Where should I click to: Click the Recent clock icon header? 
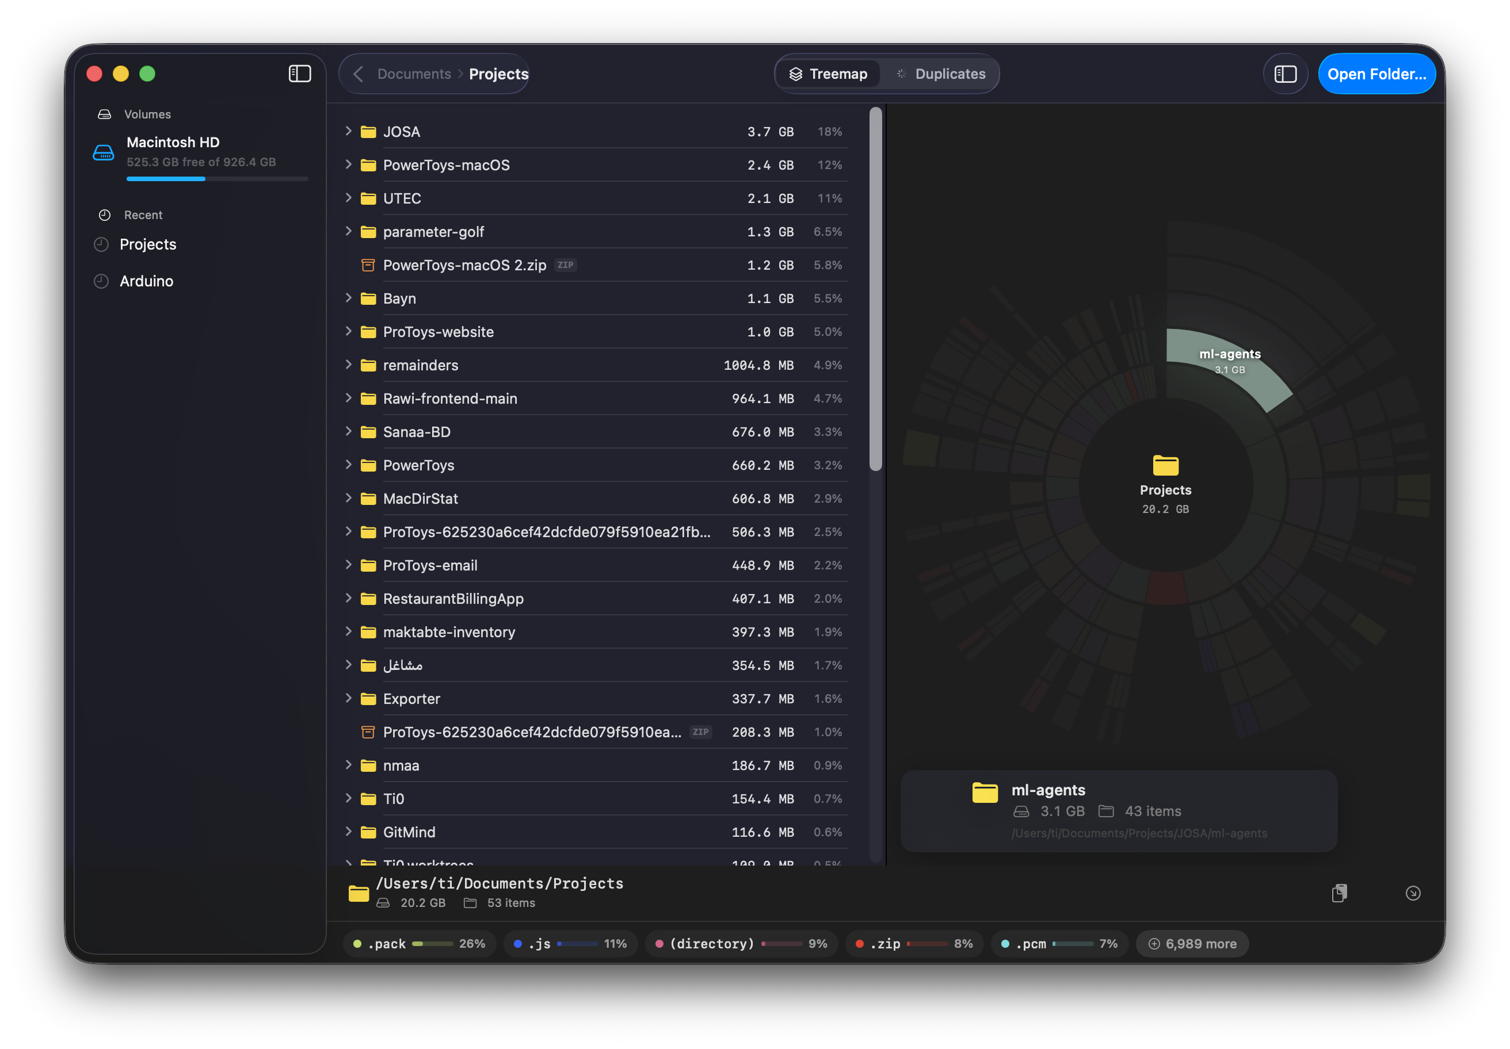[x=105, y=215]
